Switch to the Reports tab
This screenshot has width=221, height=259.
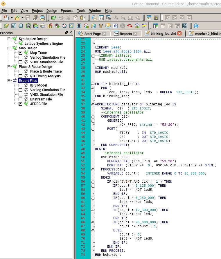[126, 34]
